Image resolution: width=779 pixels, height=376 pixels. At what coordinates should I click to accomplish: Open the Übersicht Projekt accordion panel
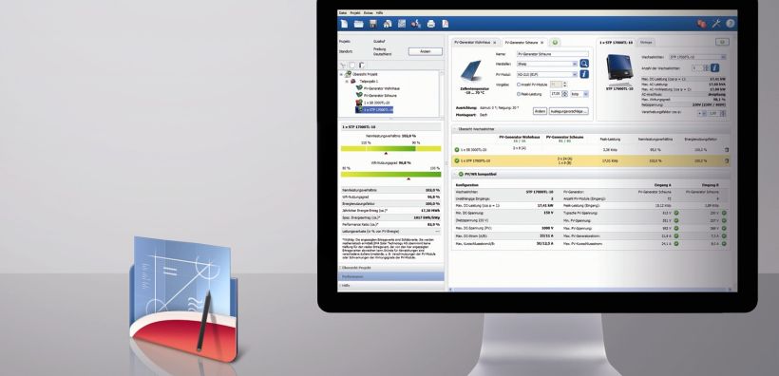tap(390, 268)
